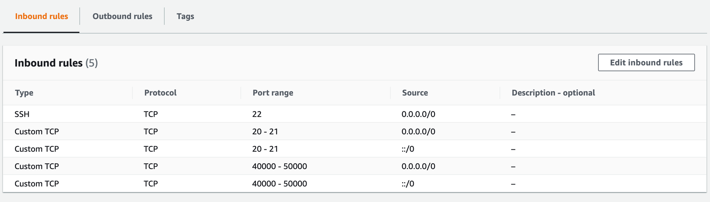Click the Inbound rules (5) heading
Viewport: 710px width, 202px height.
tap(56, 63)
